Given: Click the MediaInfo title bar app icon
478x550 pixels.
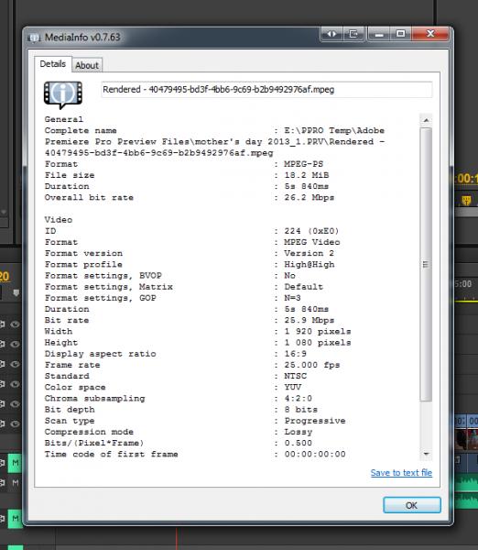Looking at the screenshot, I should click(x=34, y=38).
